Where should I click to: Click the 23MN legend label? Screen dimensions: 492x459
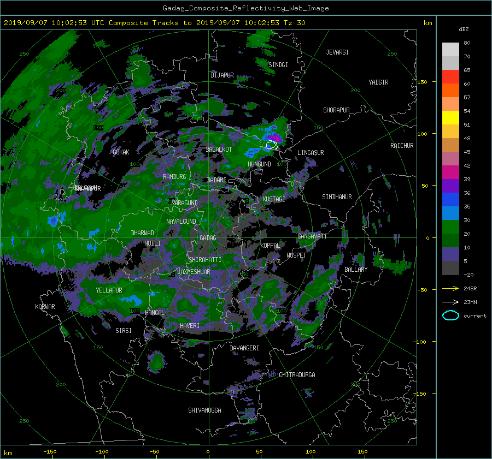coord(470,302)
